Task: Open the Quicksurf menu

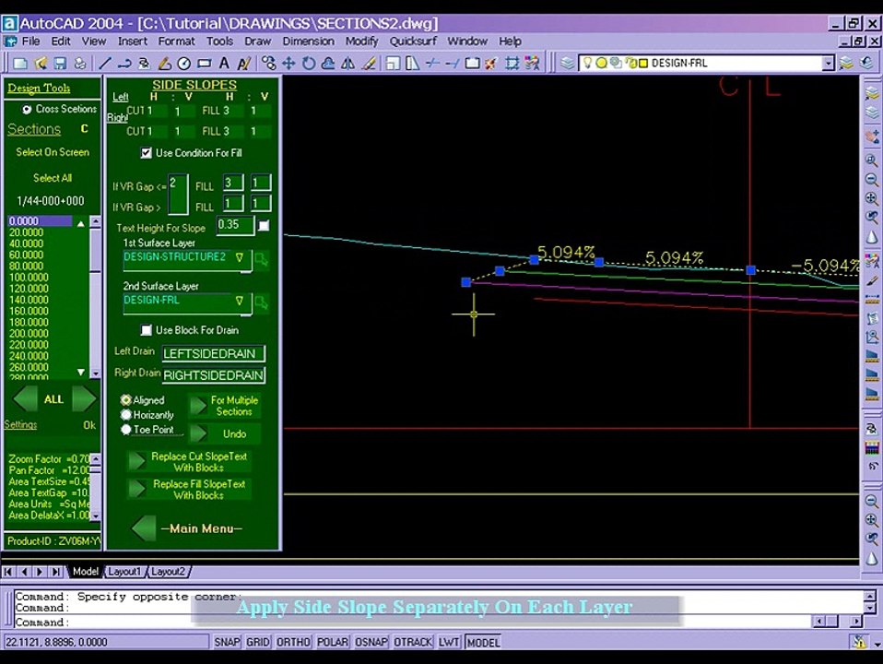Action: tap(413, 41)
